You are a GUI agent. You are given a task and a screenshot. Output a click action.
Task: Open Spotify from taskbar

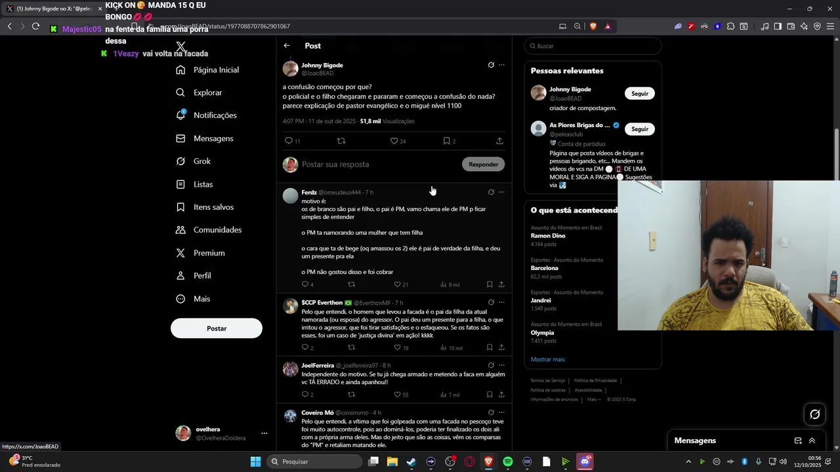pos(508,462)
